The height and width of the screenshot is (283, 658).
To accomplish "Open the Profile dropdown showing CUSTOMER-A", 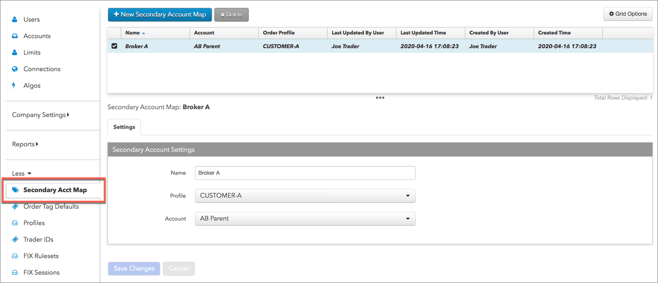I will (305, 196).
